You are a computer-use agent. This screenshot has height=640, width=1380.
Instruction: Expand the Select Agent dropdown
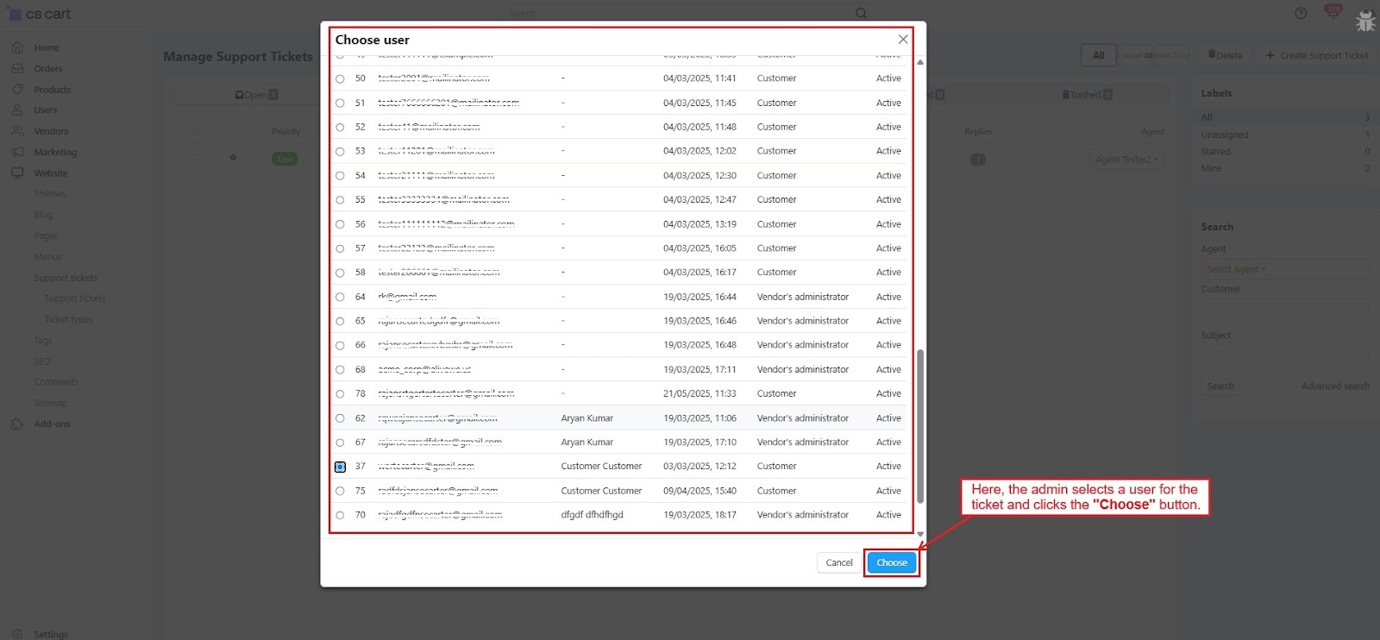click(1236, 269)
